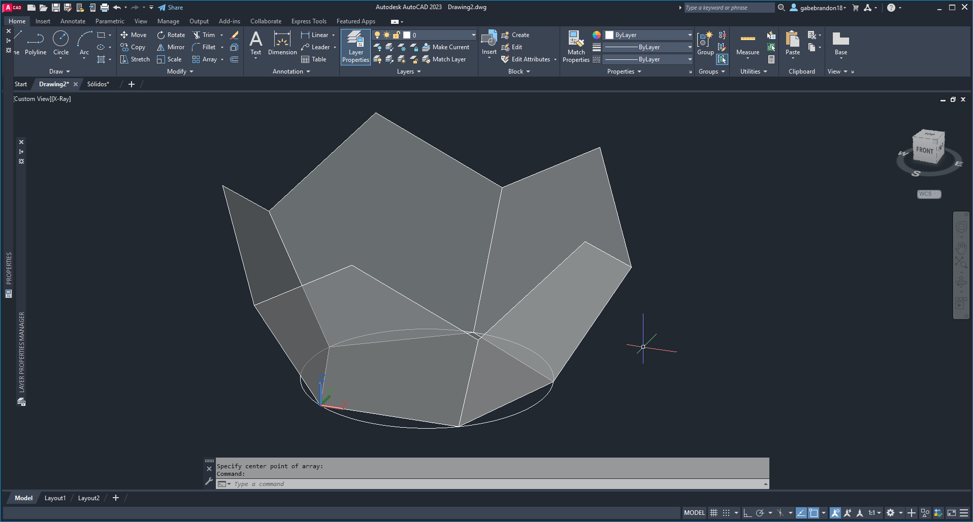973x522 pixels.
Task: Open the Annotate ribbon tab
Action: pyautogui.click(x=73, y=21)
